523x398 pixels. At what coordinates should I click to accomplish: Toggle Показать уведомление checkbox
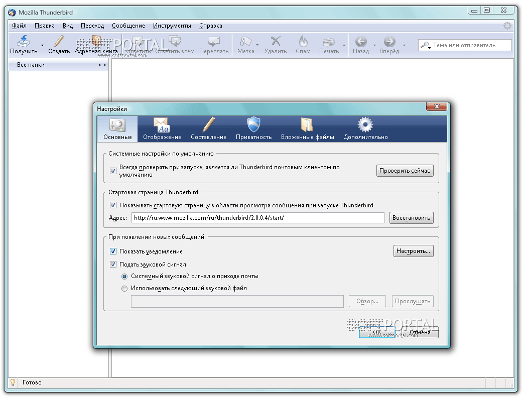(x=113, y=251)
